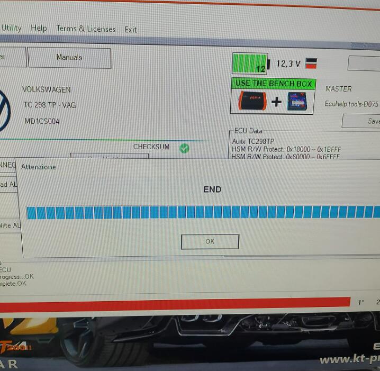This screenshot has width=380, height=371.
Task: Click the Save button on right
Action: 361,121
